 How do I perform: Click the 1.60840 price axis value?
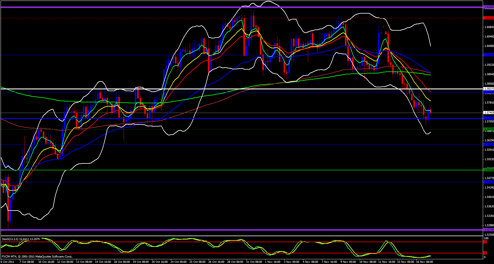click(x=489, y=27)
